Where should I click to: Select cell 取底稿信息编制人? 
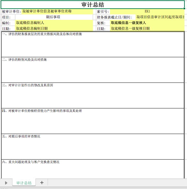tap(54, 23)
